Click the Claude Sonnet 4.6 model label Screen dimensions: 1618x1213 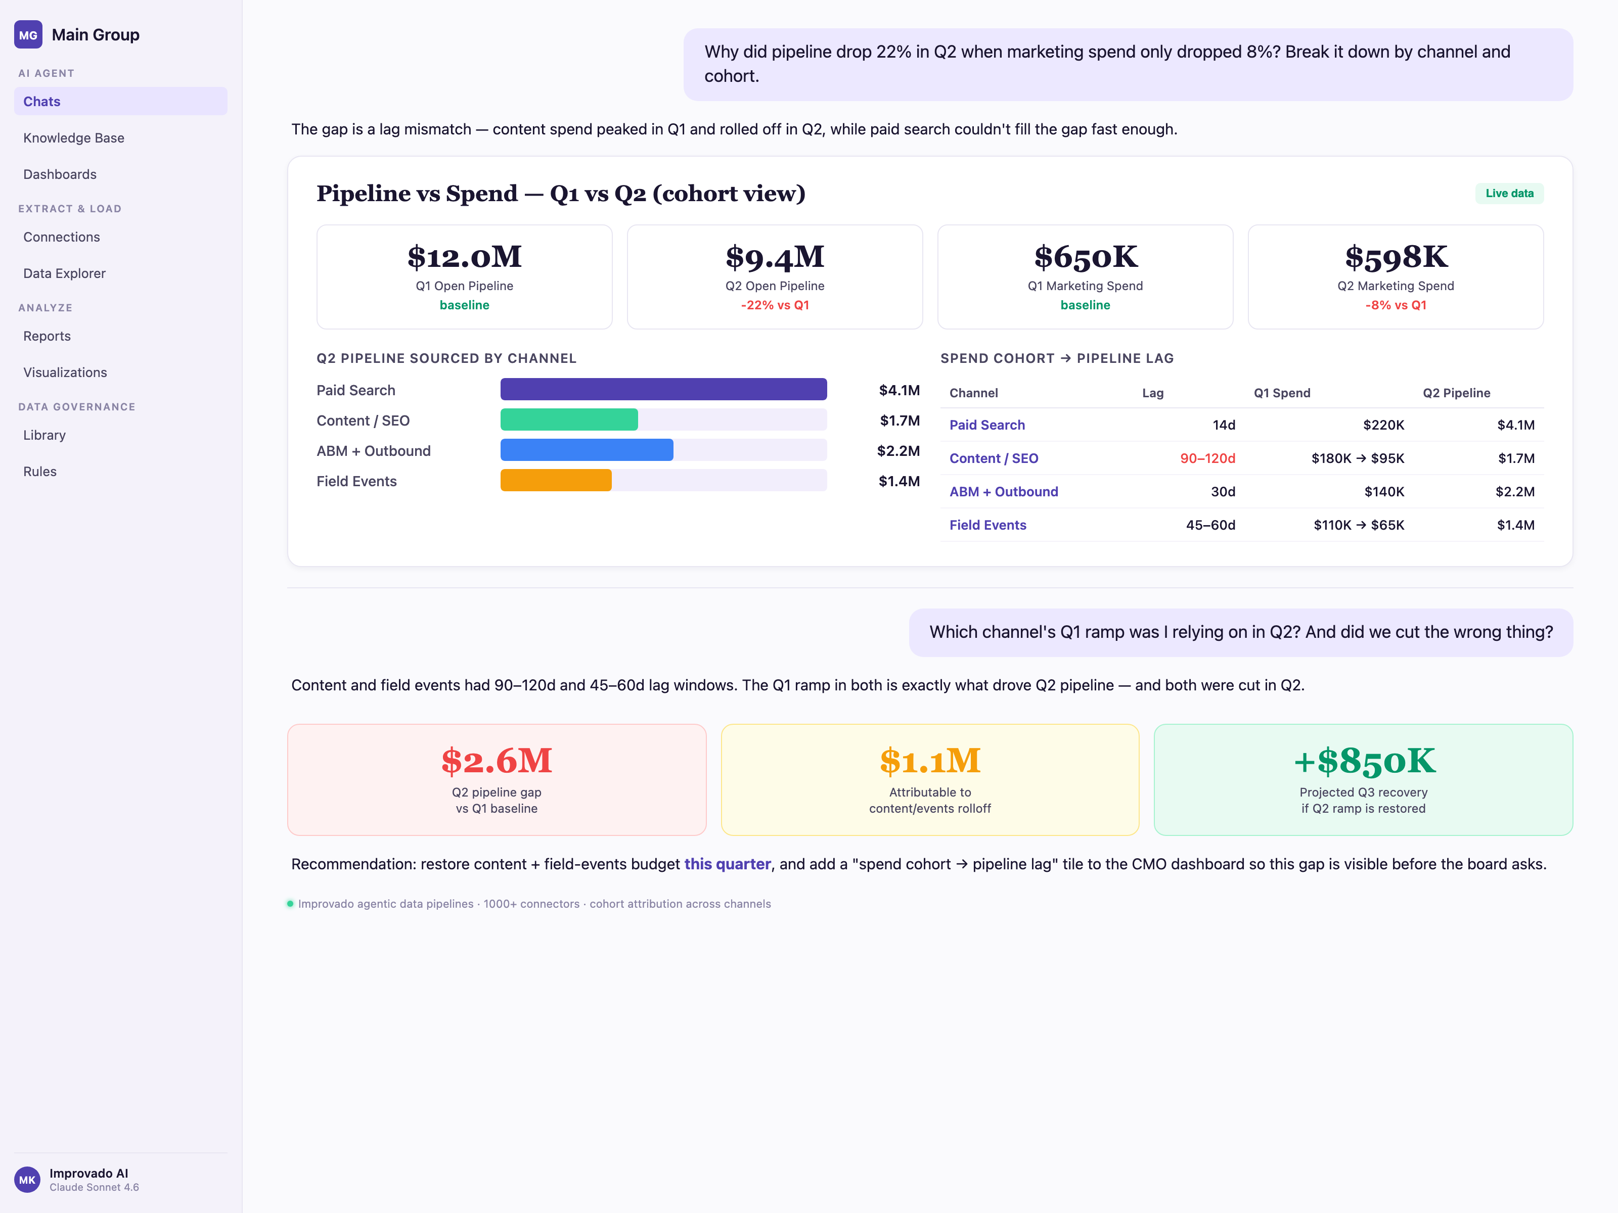[x=95, y=1187]
